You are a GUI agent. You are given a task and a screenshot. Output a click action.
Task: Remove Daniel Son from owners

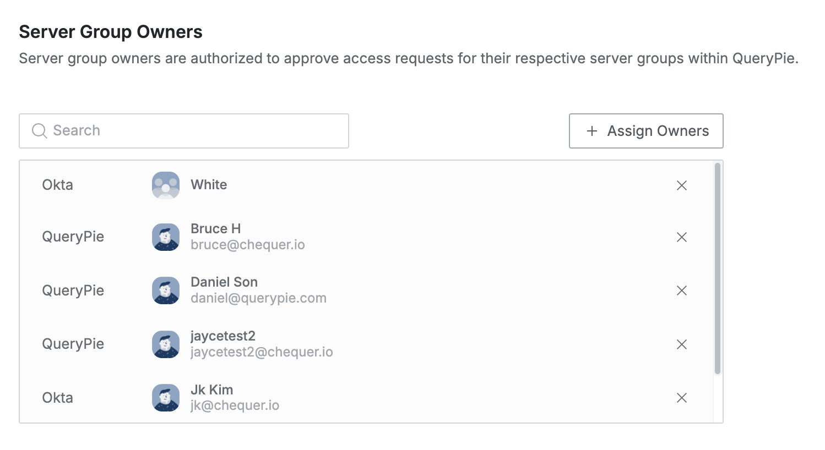click(x=681, y=290)
